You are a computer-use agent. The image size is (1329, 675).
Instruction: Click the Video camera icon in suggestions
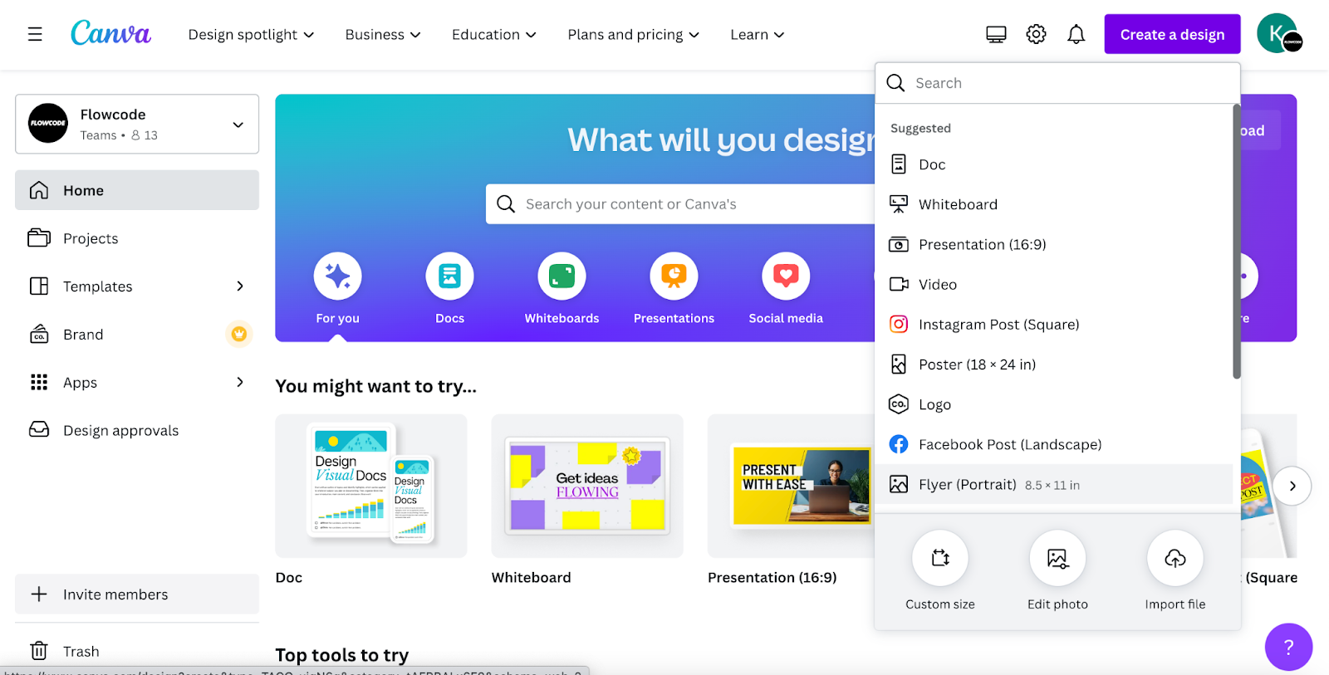tap(899, 284)
